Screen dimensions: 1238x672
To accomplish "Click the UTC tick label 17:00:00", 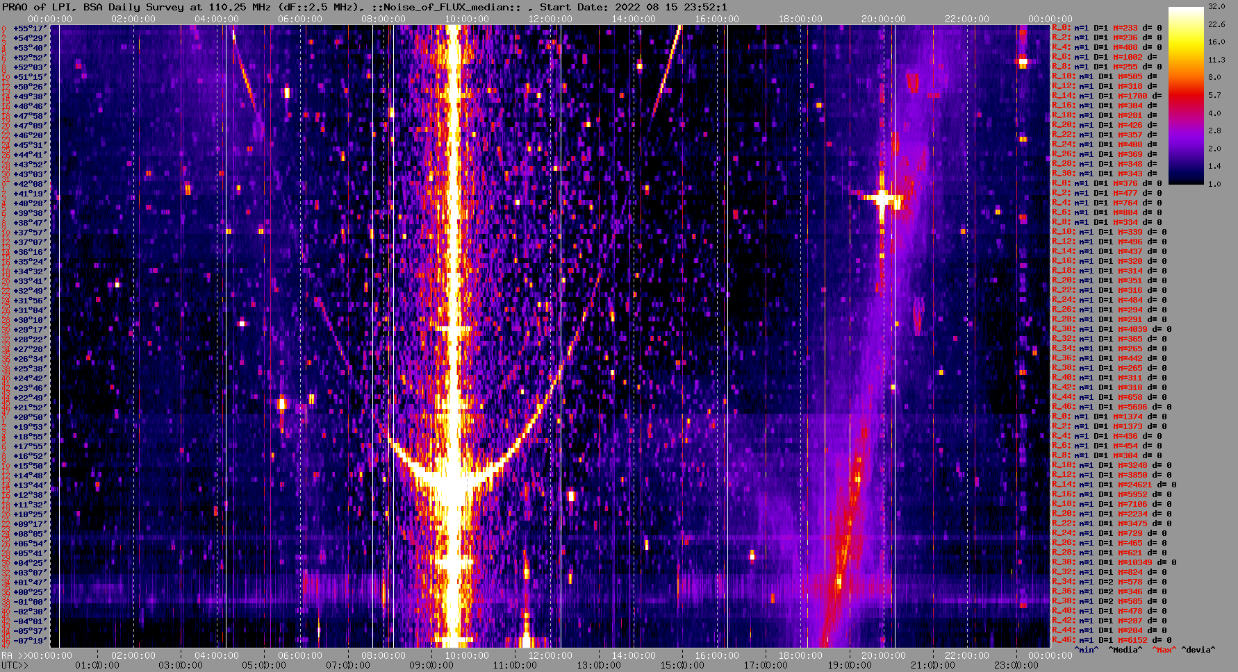I will coord(766,665).
